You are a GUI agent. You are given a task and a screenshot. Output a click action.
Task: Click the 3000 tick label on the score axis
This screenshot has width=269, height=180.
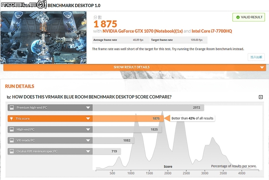pyautogui.click(x=205, y=173)
